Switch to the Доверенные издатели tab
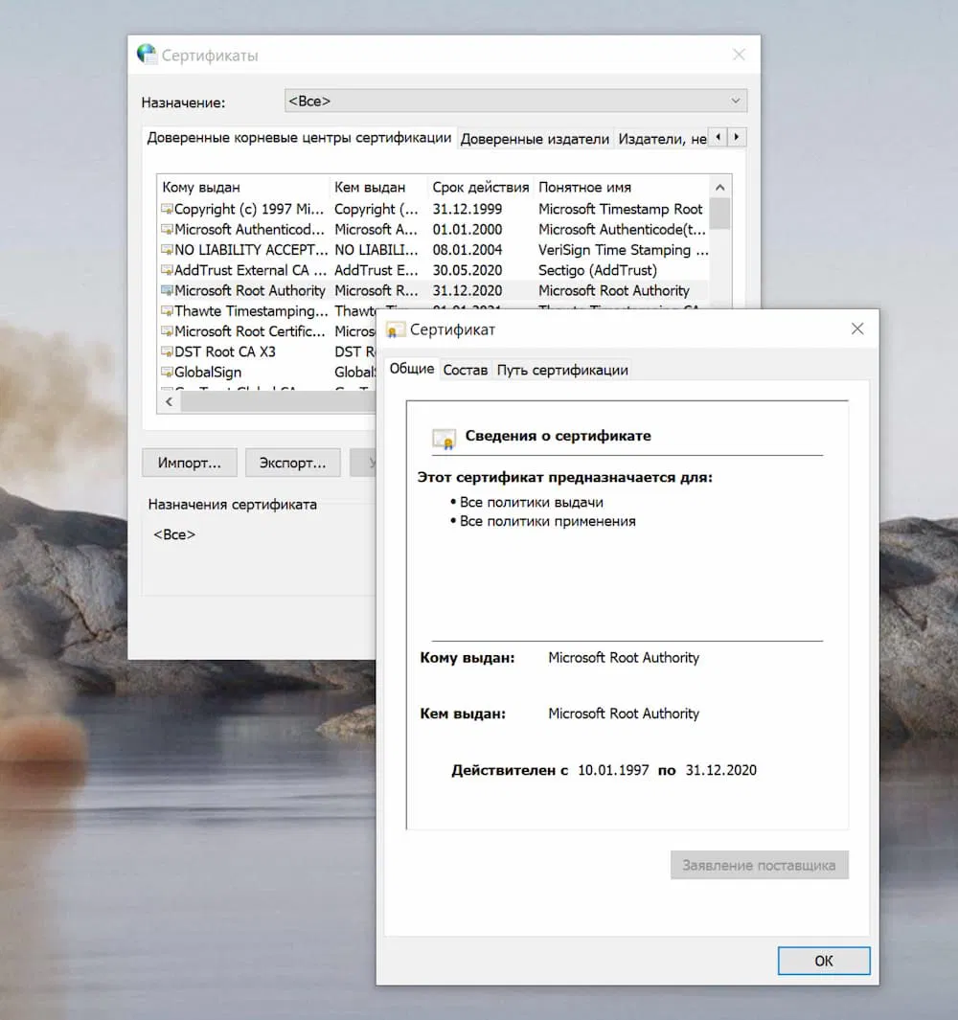 [535, 139]
